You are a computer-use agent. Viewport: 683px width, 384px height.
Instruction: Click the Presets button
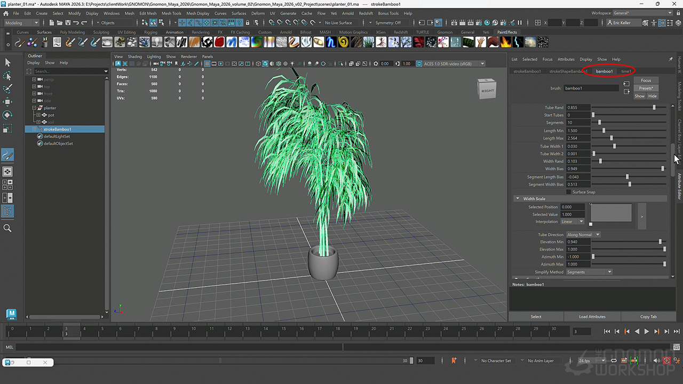click(646, 88)
